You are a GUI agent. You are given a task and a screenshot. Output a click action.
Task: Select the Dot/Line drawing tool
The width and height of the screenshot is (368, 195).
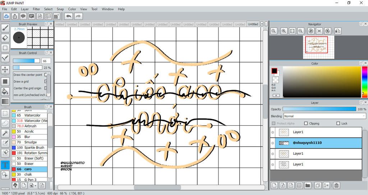point(5,58)
